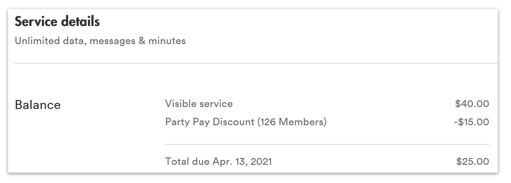Select the Unlimited data, messages & minutes subtitle

100,41
